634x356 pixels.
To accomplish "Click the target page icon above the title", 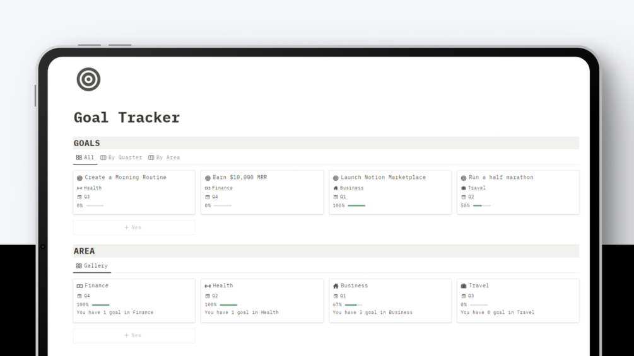I will [x=88, y=79].
